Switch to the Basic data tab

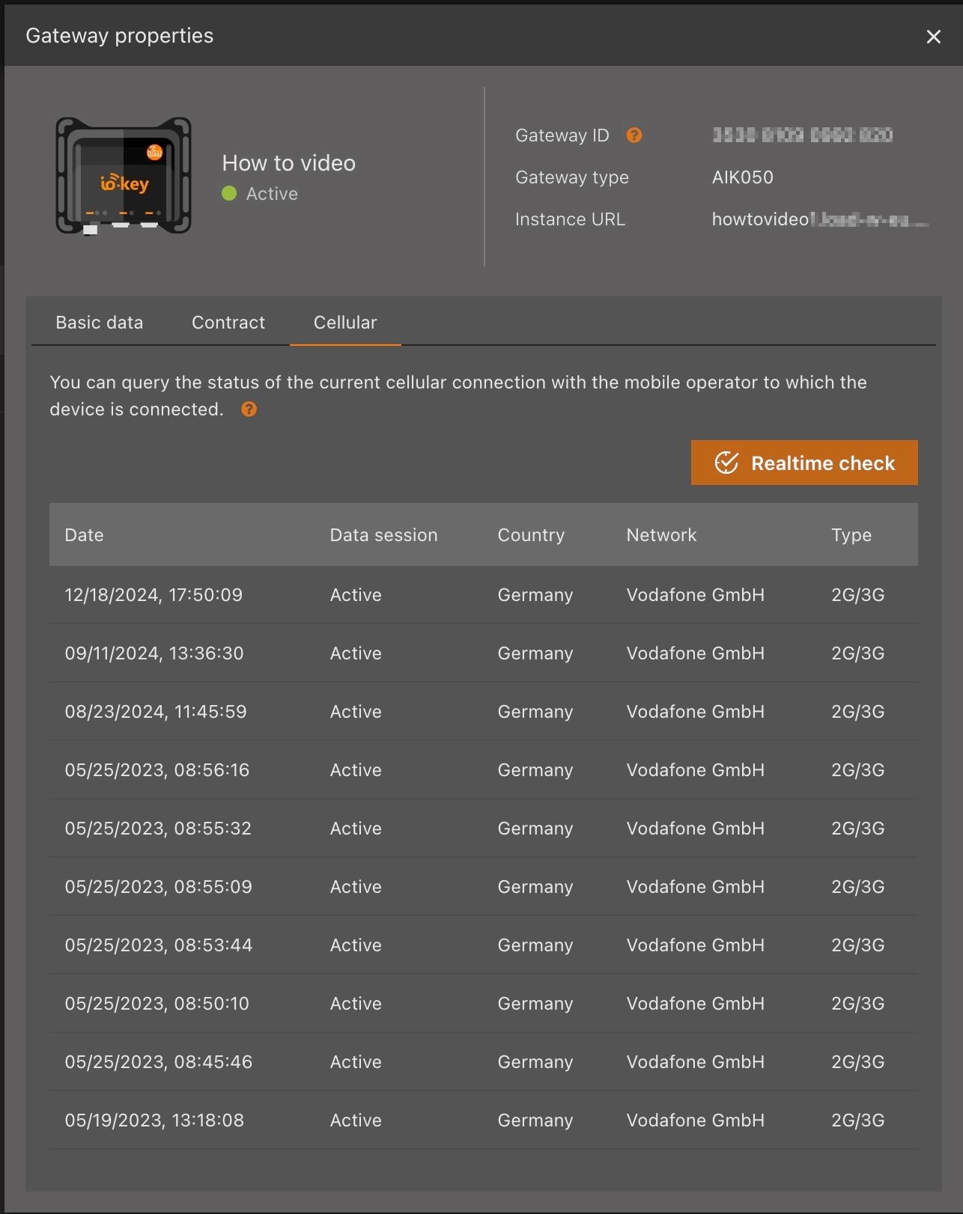(x=99, y=323)
